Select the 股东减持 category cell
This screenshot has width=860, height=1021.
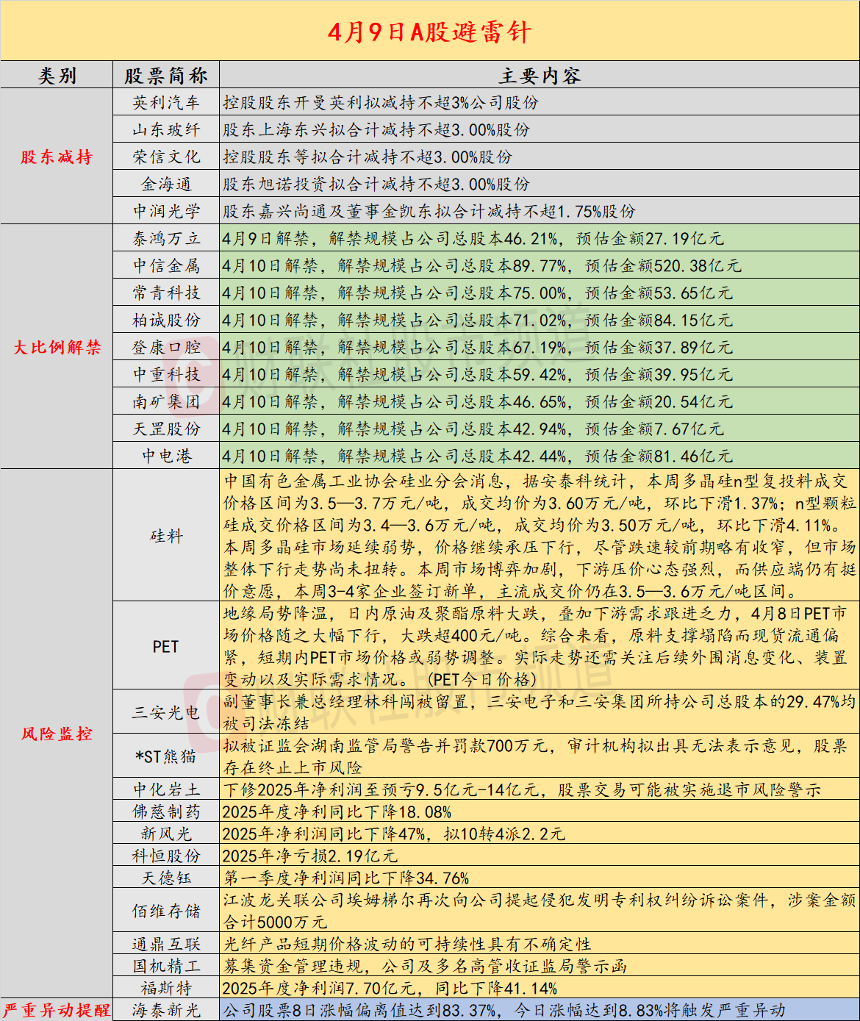[x=57, y=157]
